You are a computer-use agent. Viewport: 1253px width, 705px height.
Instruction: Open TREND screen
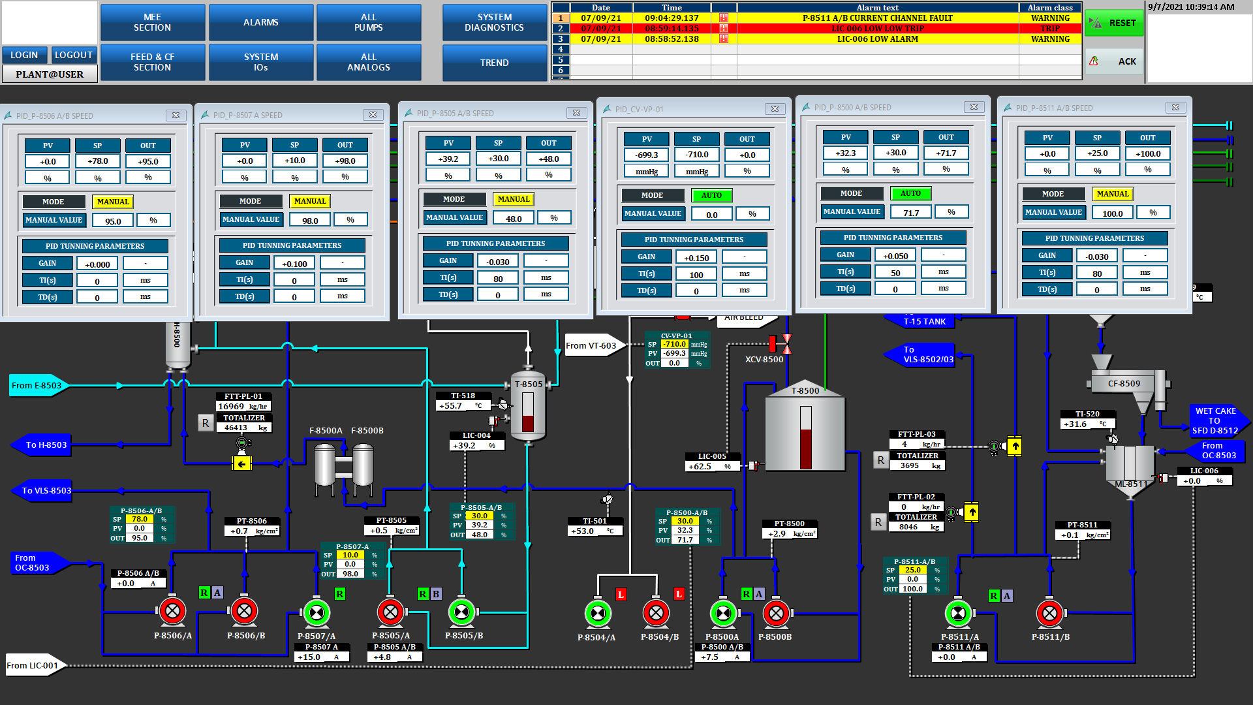494,63
